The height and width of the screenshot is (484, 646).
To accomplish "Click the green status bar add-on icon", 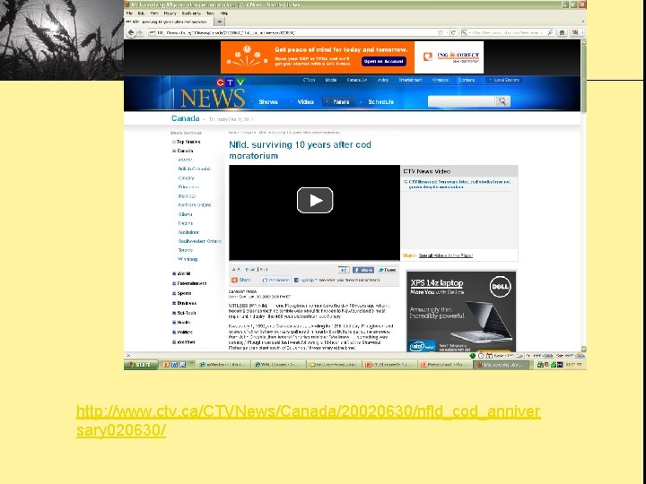I will point(473,356).
